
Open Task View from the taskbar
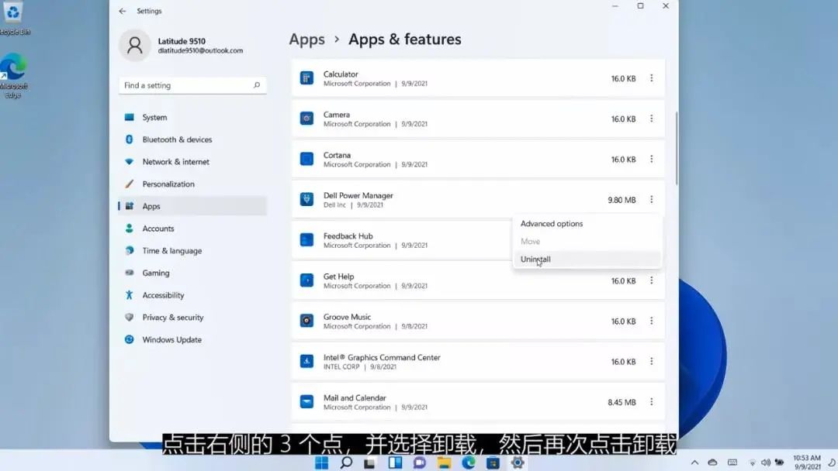tap(369, 462)
